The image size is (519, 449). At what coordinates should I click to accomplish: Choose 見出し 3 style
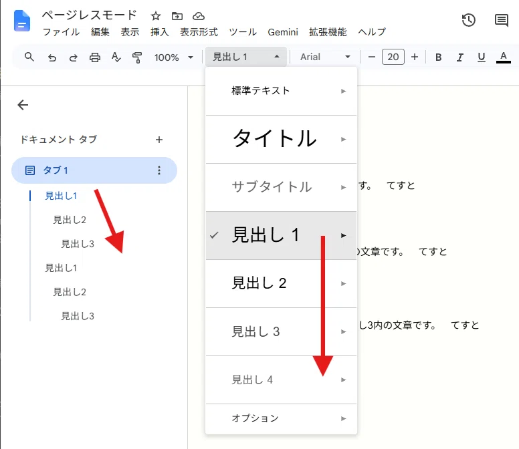tap(281, 331)
